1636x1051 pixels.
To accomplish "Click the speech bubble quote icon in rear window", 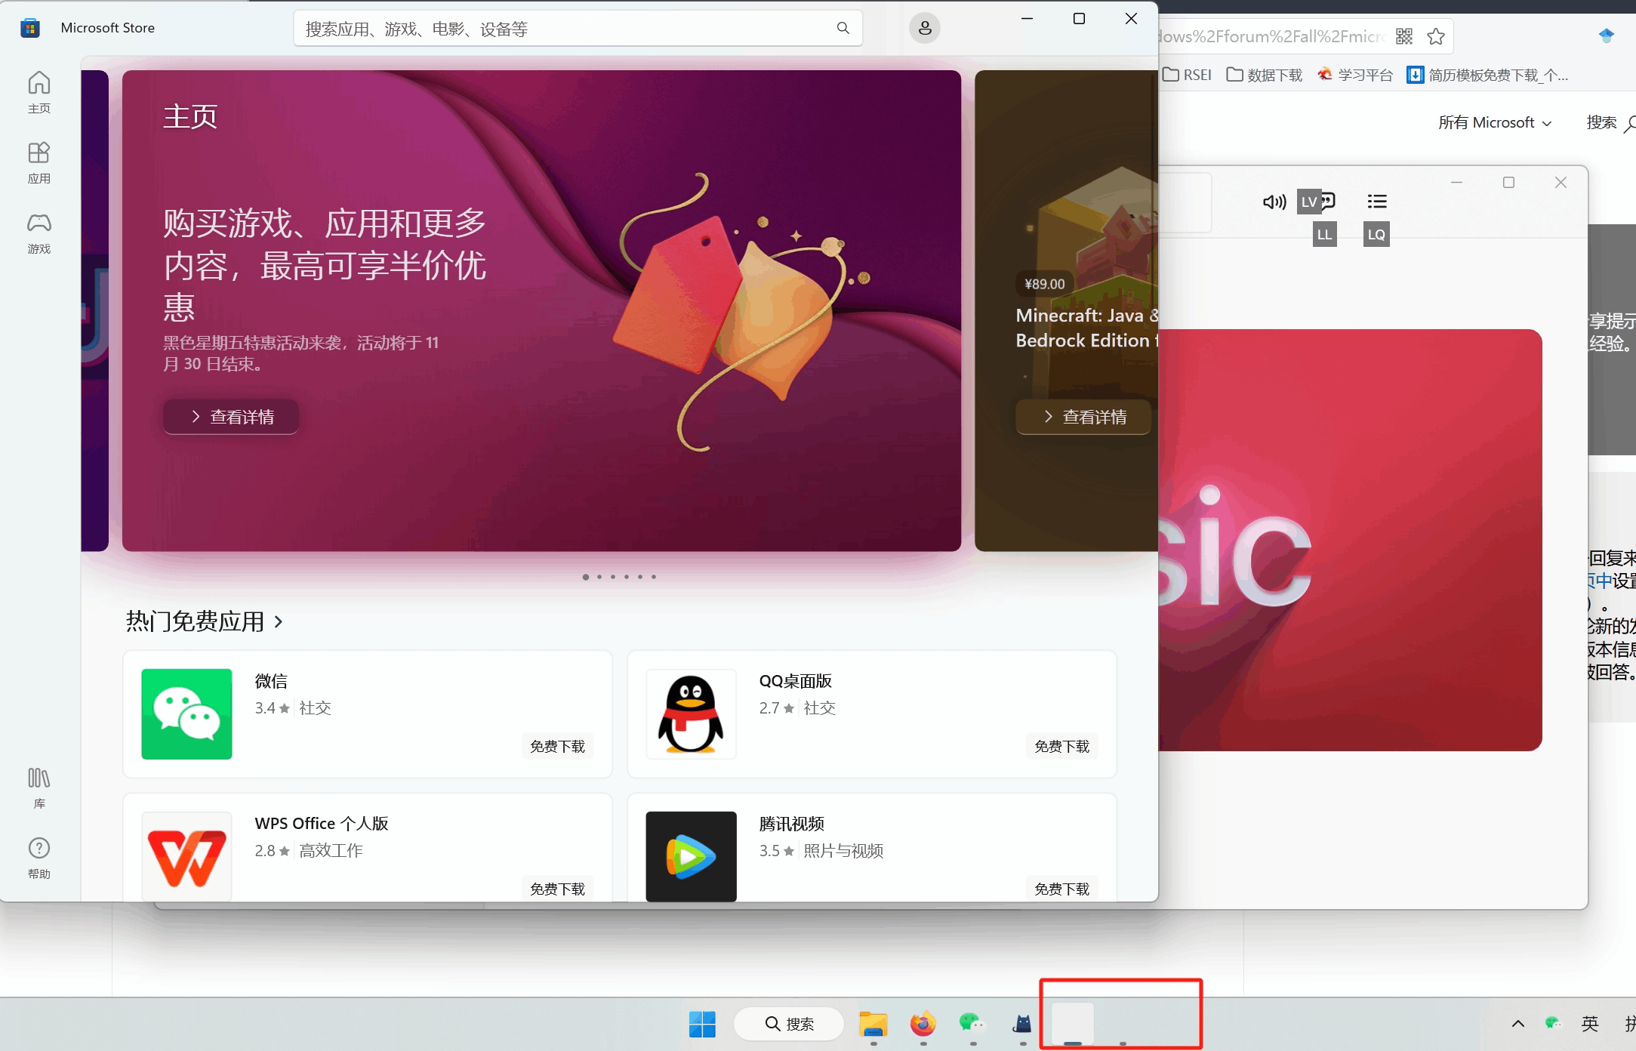I will coord(1327,201).
